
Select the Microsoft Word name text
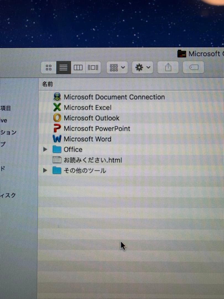point(87,139)
